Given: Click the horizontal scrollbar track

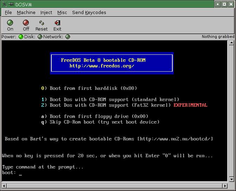Looking at the screenshot, I should click(115, 186).
